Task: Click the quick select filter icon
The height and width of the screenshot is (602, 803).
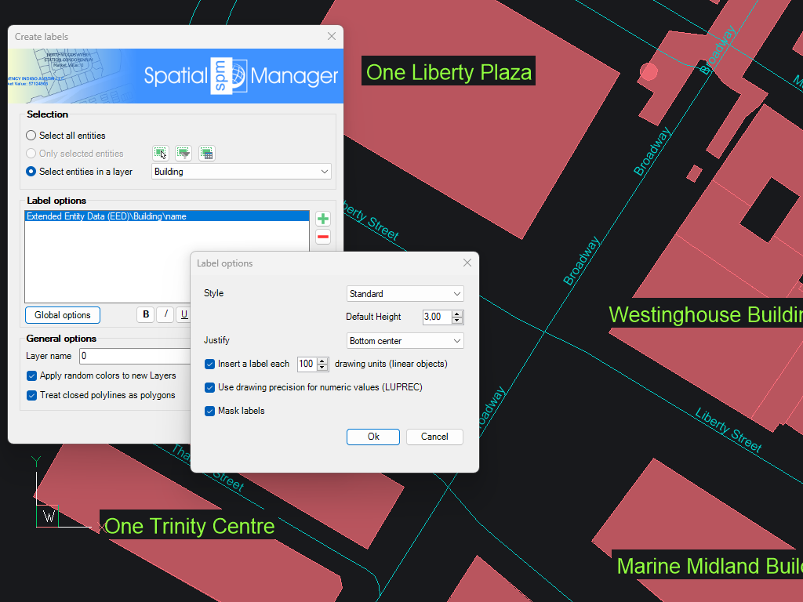Action: coord(183,153)
